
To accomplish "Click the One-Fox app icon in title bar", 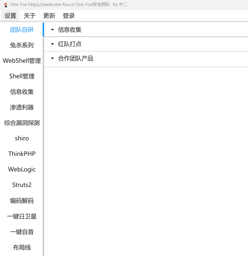I will click(x=6, y=5).
